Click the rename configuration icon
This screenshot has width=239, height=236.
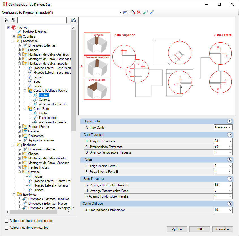tap(126, 12)
